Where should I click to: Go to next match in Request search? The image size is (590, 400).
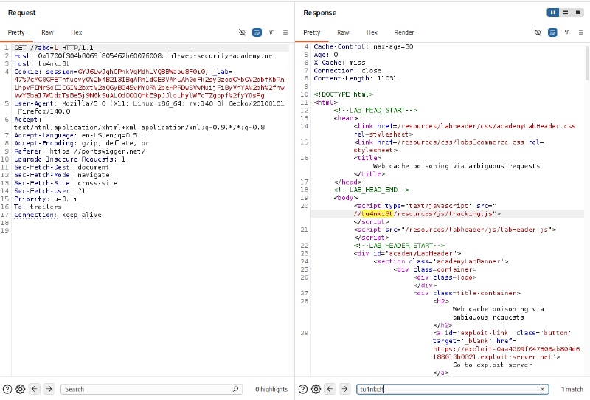tap(49, 389)
